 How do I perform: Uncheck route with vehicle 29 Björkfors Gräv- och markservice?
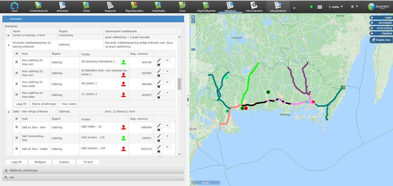click(17, 73)
